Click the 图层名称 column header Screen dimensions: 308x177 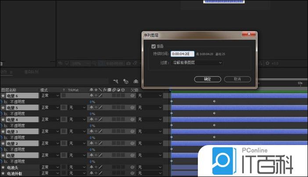click(11, 89)
